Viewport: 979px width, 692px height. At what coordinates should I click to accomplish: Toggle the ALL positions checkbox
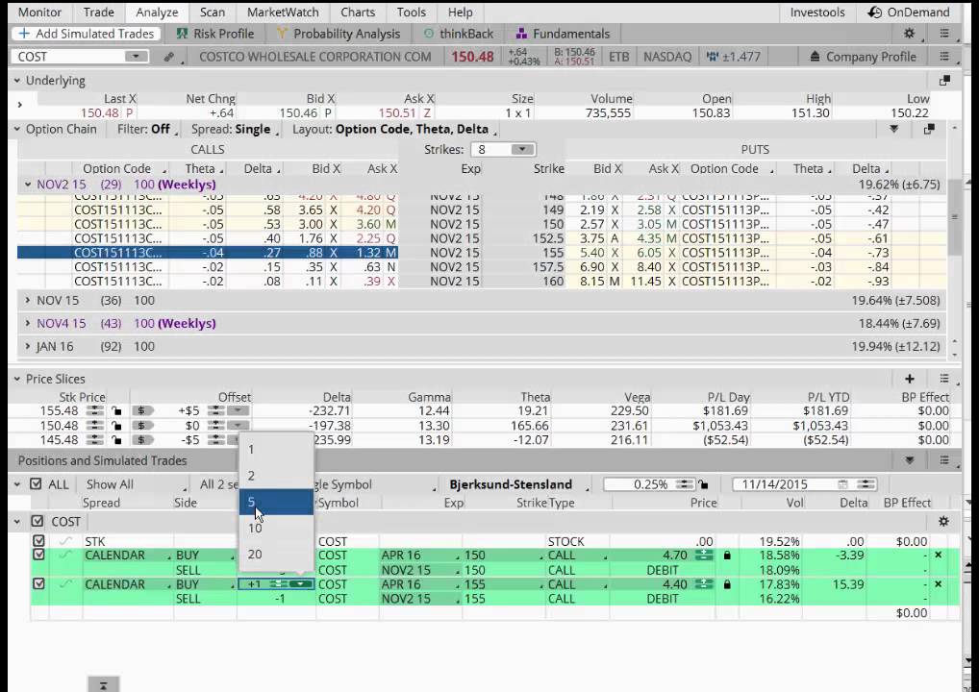[36, 484]
